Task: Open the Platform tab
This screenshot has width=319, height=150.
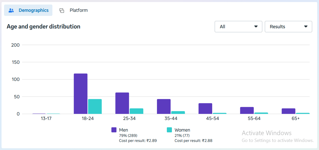Action: point(78,10)
